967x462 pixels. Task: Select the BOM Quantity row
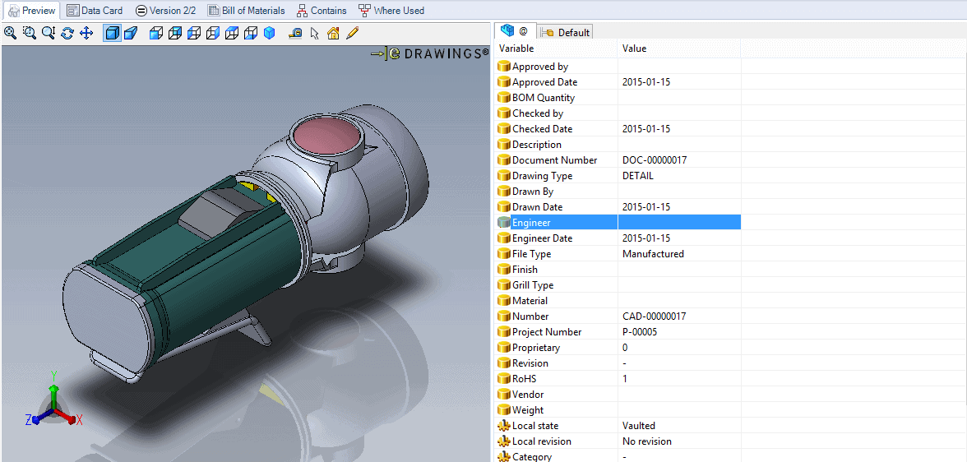(x=618, y=98)
